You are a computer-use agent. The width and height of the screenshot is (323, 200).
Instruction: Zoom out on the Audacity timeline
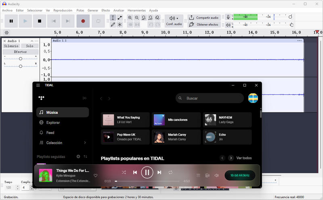(137, 18)
